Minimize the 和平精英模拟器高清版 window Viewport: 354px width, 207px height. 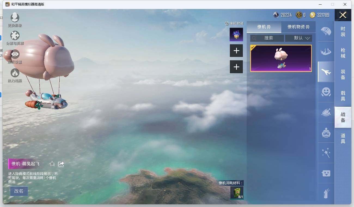click(x=320, y=4)
